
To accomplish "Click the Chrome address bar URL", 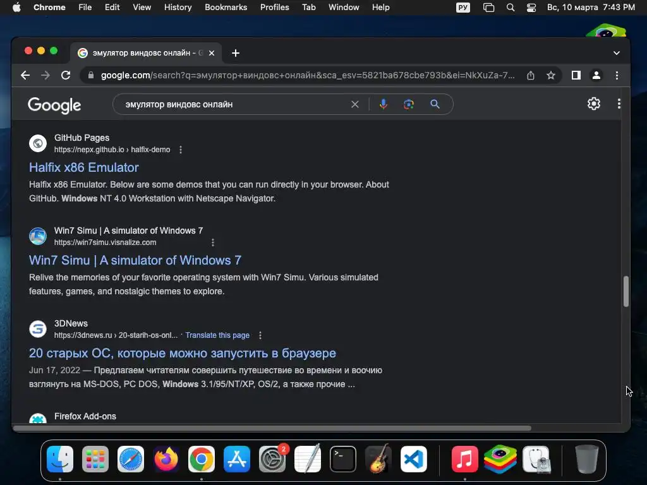I will 308,76.
